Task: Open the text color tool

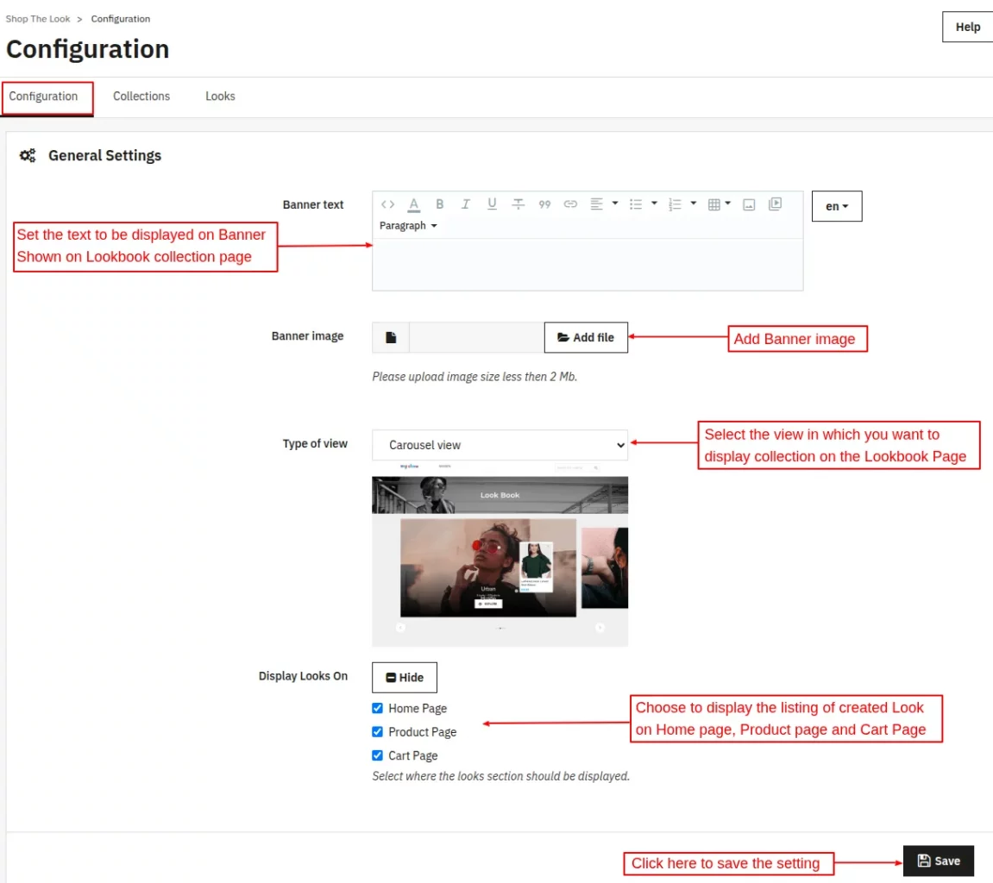Action: tap(413, 204)
